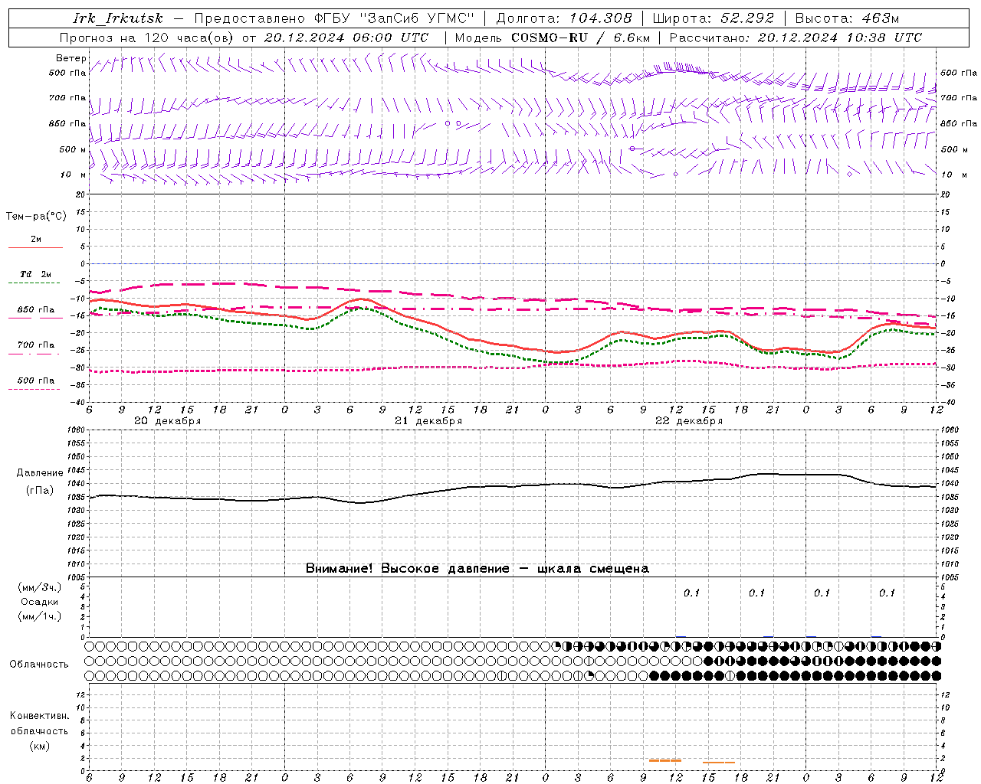
Task: Click the Рассчитано 20.12.2024 10:38 UTC timestamp
Action: pyautogui.click(x=796, y=38)
